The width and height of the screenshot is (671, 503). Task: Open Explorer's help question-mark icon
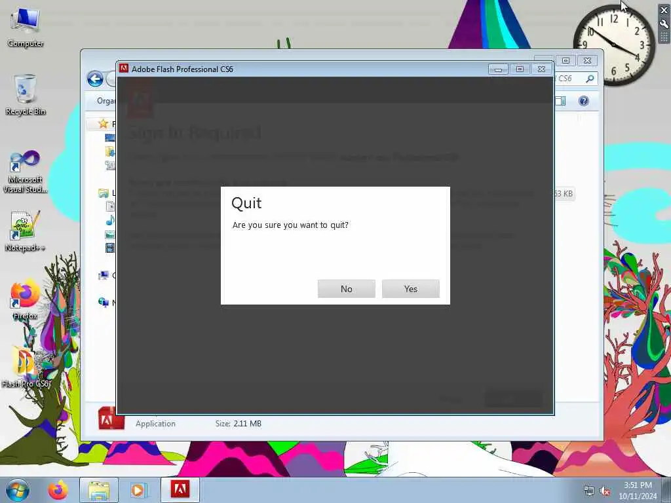pyautogui.click(x=583, y=101)
